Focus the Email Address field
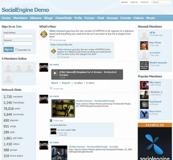The width and height of the screenshot is (173, 160). 18,36
